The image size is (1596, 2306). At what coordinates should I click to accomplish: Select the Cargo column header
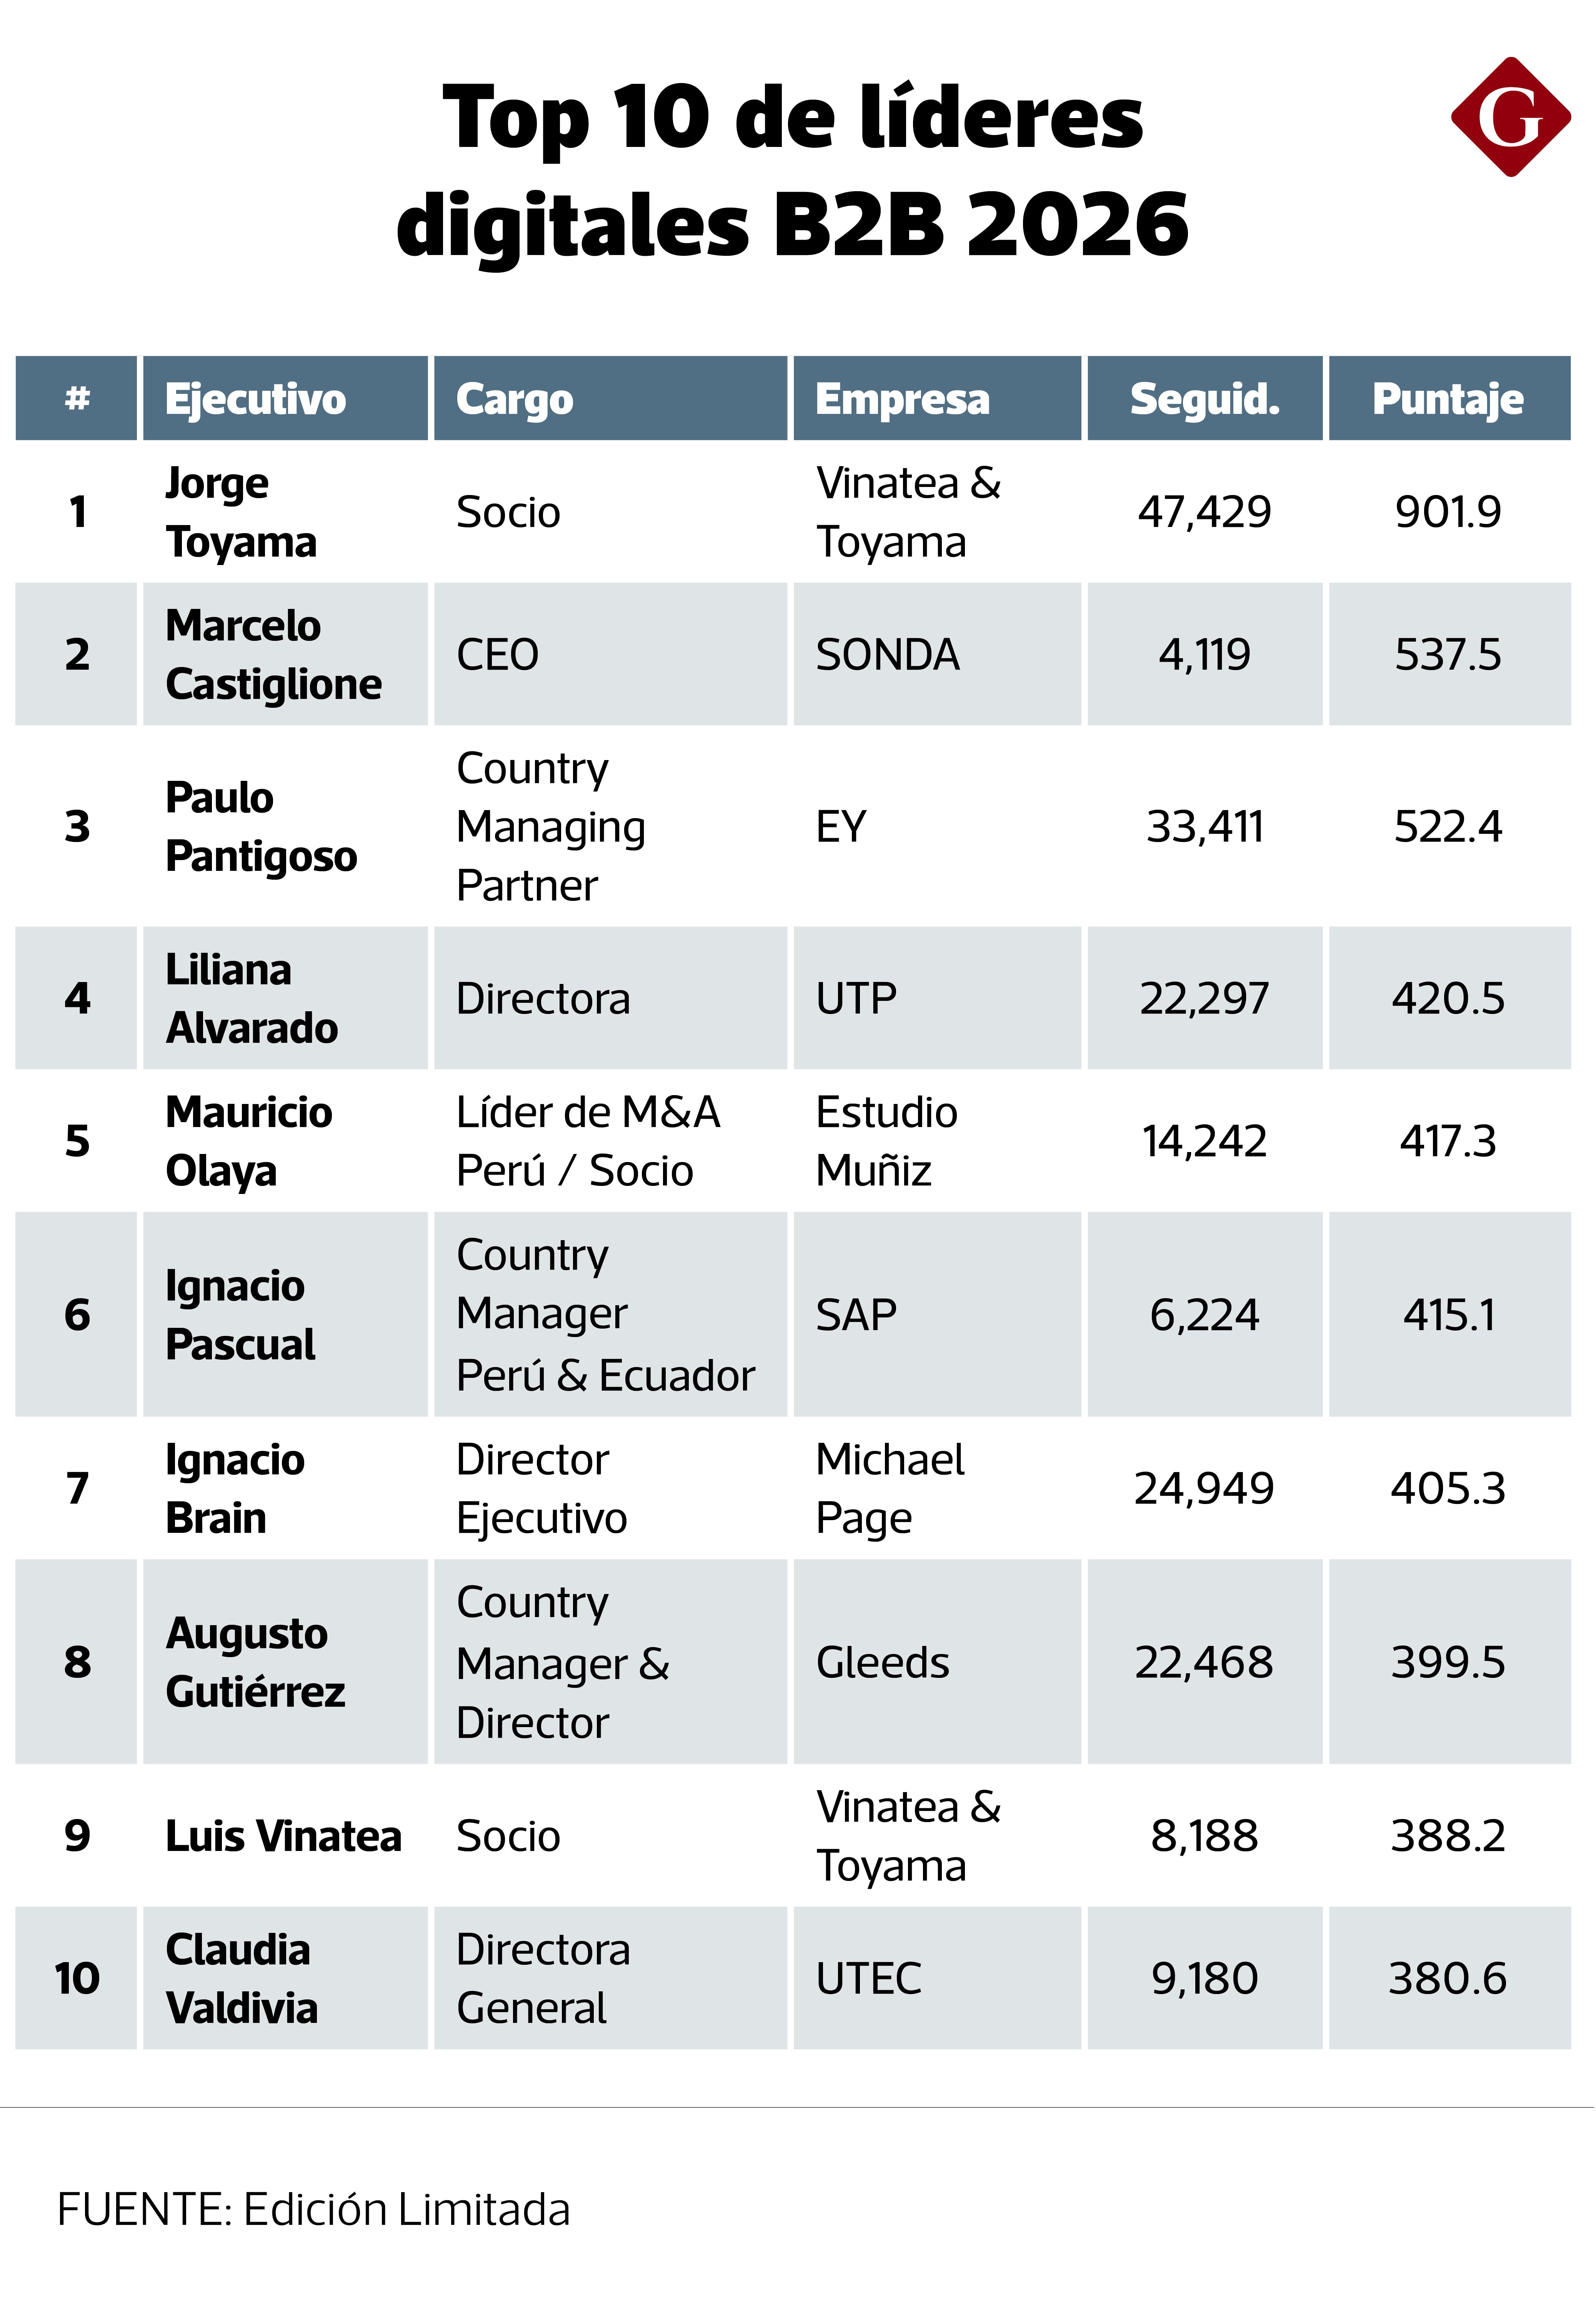tap(610, 398)
